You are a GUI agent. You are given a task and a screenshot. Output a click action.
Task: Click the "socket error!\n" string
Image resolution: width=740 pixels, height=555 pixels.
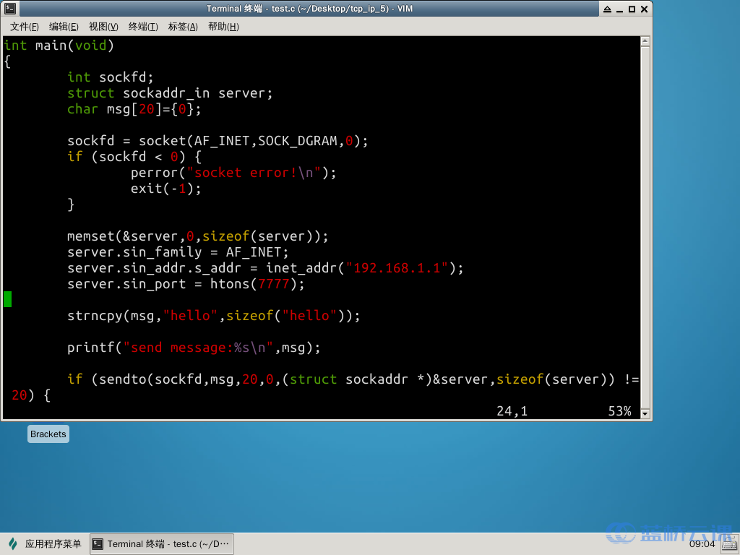click(254, 173)
